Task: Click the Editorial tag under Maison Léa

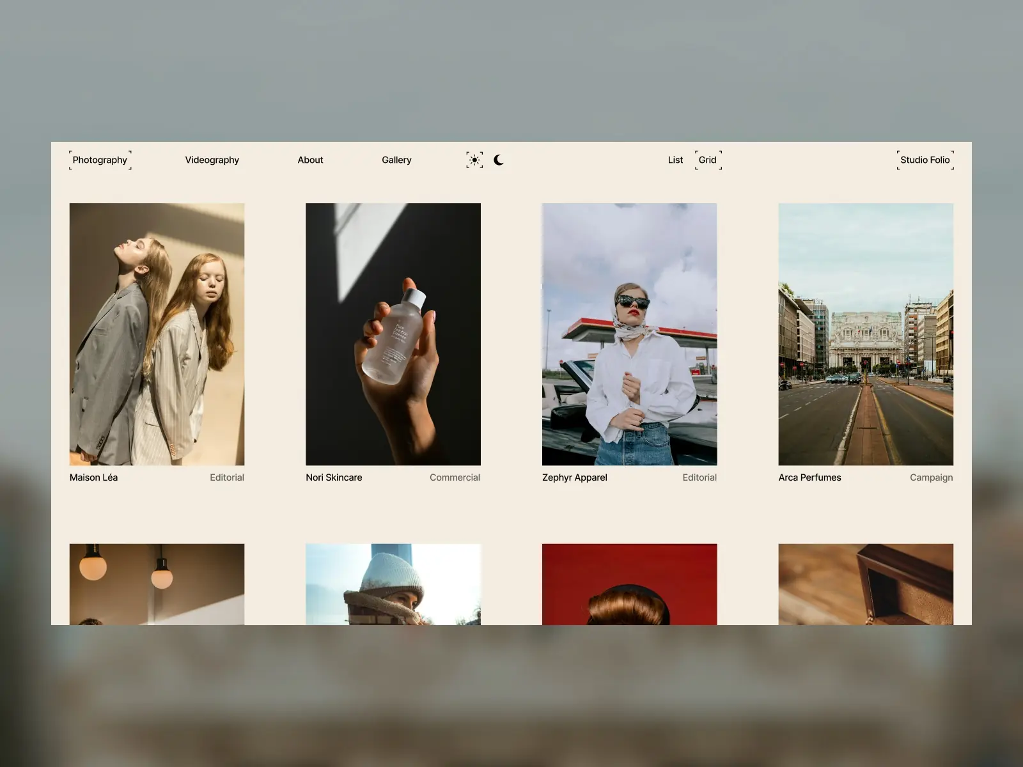Action: [x=227, y=477]
